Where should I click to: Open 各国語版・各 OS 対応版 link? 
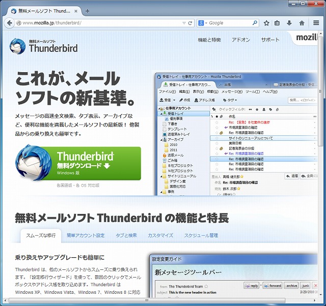click(x=78, y=186)
